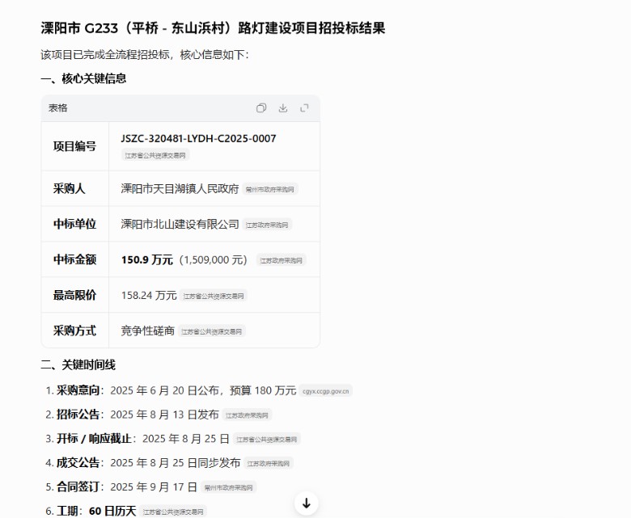Open the source chip for 合同签订
Image resolution: width=631 pixels, height=518 pixels.
[x=229, y=488]
